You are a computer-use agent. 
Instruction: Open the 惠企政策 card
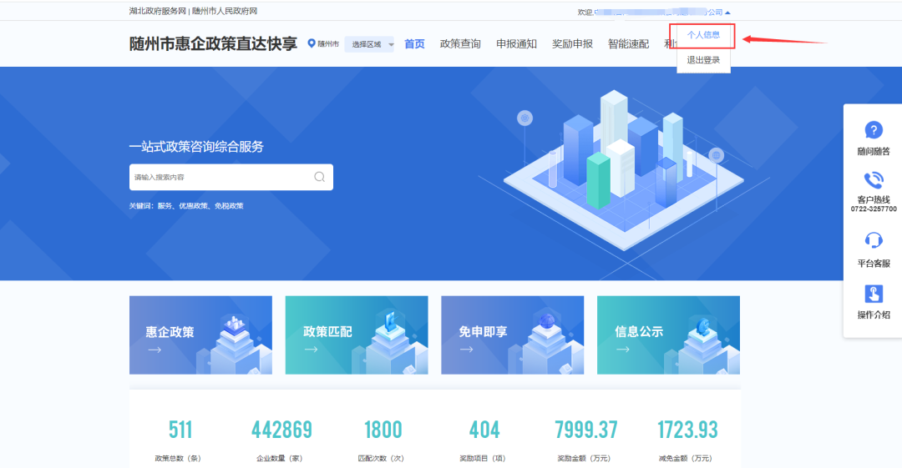pos(200,335)
